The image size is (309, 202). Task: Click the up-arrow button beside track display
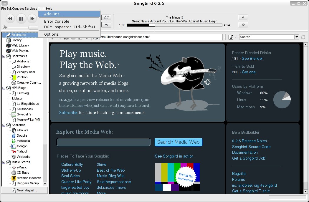pos(243,17)
